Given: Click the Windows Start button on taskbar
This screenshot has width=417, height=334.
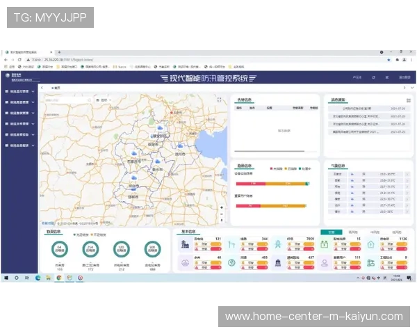Looking at the screenshot, I should click(7, 278).
